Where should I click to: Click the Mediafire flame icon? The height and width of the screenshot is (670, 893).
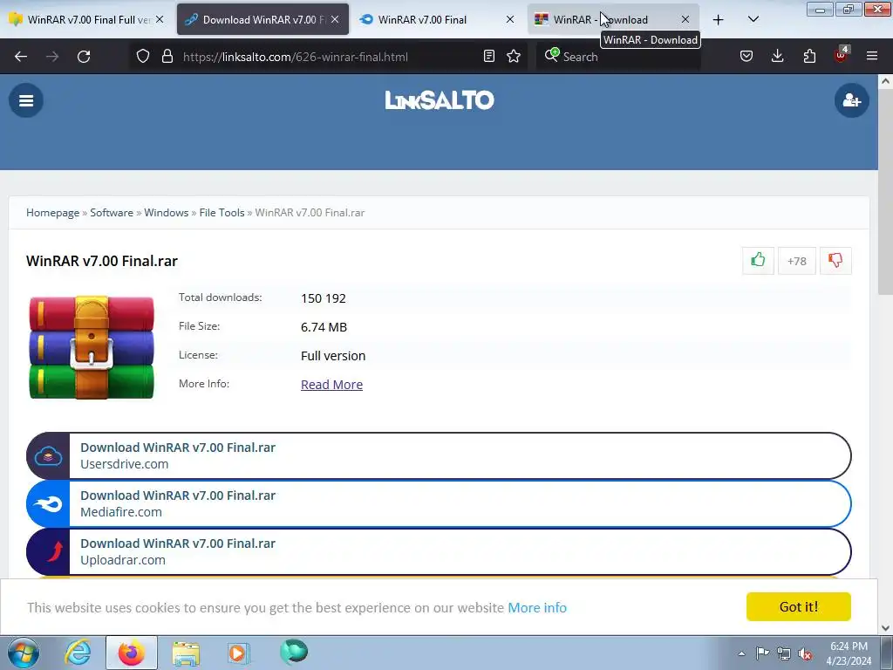(x=49, y=503)
